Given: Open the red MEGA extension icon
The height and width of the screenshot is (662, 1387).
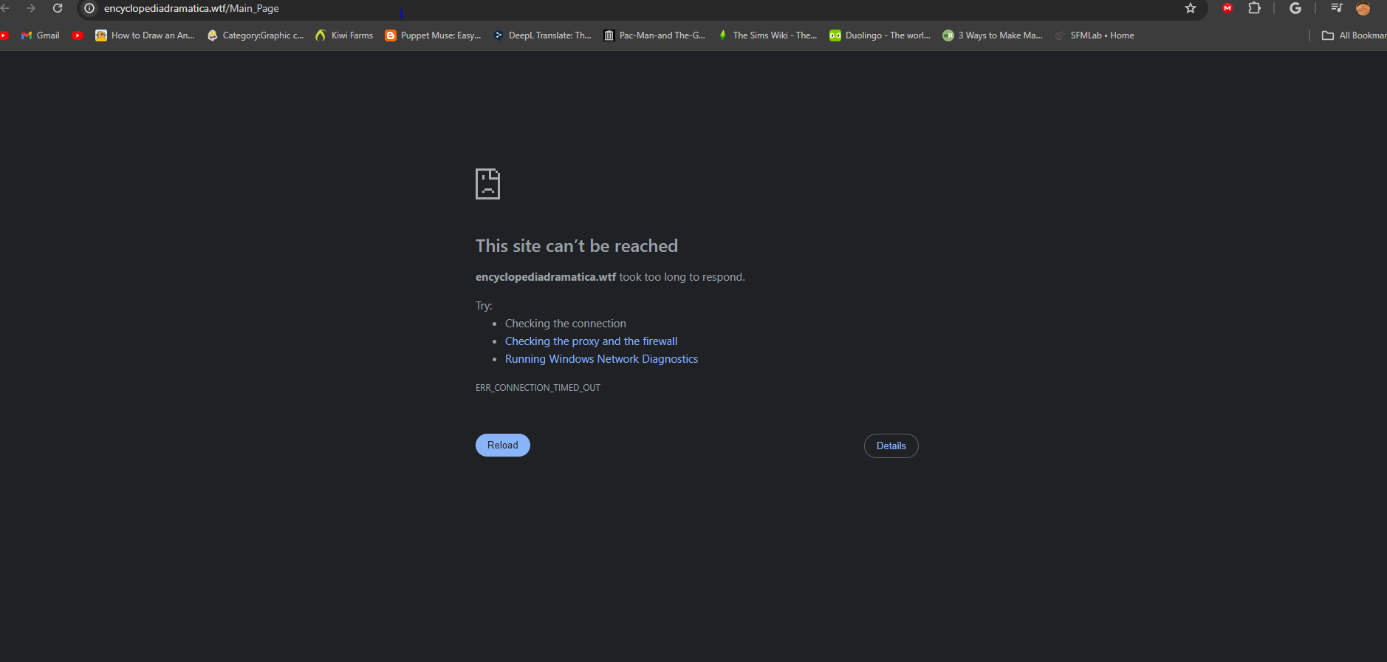Looking at the screenshot, I should pos(1227,8).
